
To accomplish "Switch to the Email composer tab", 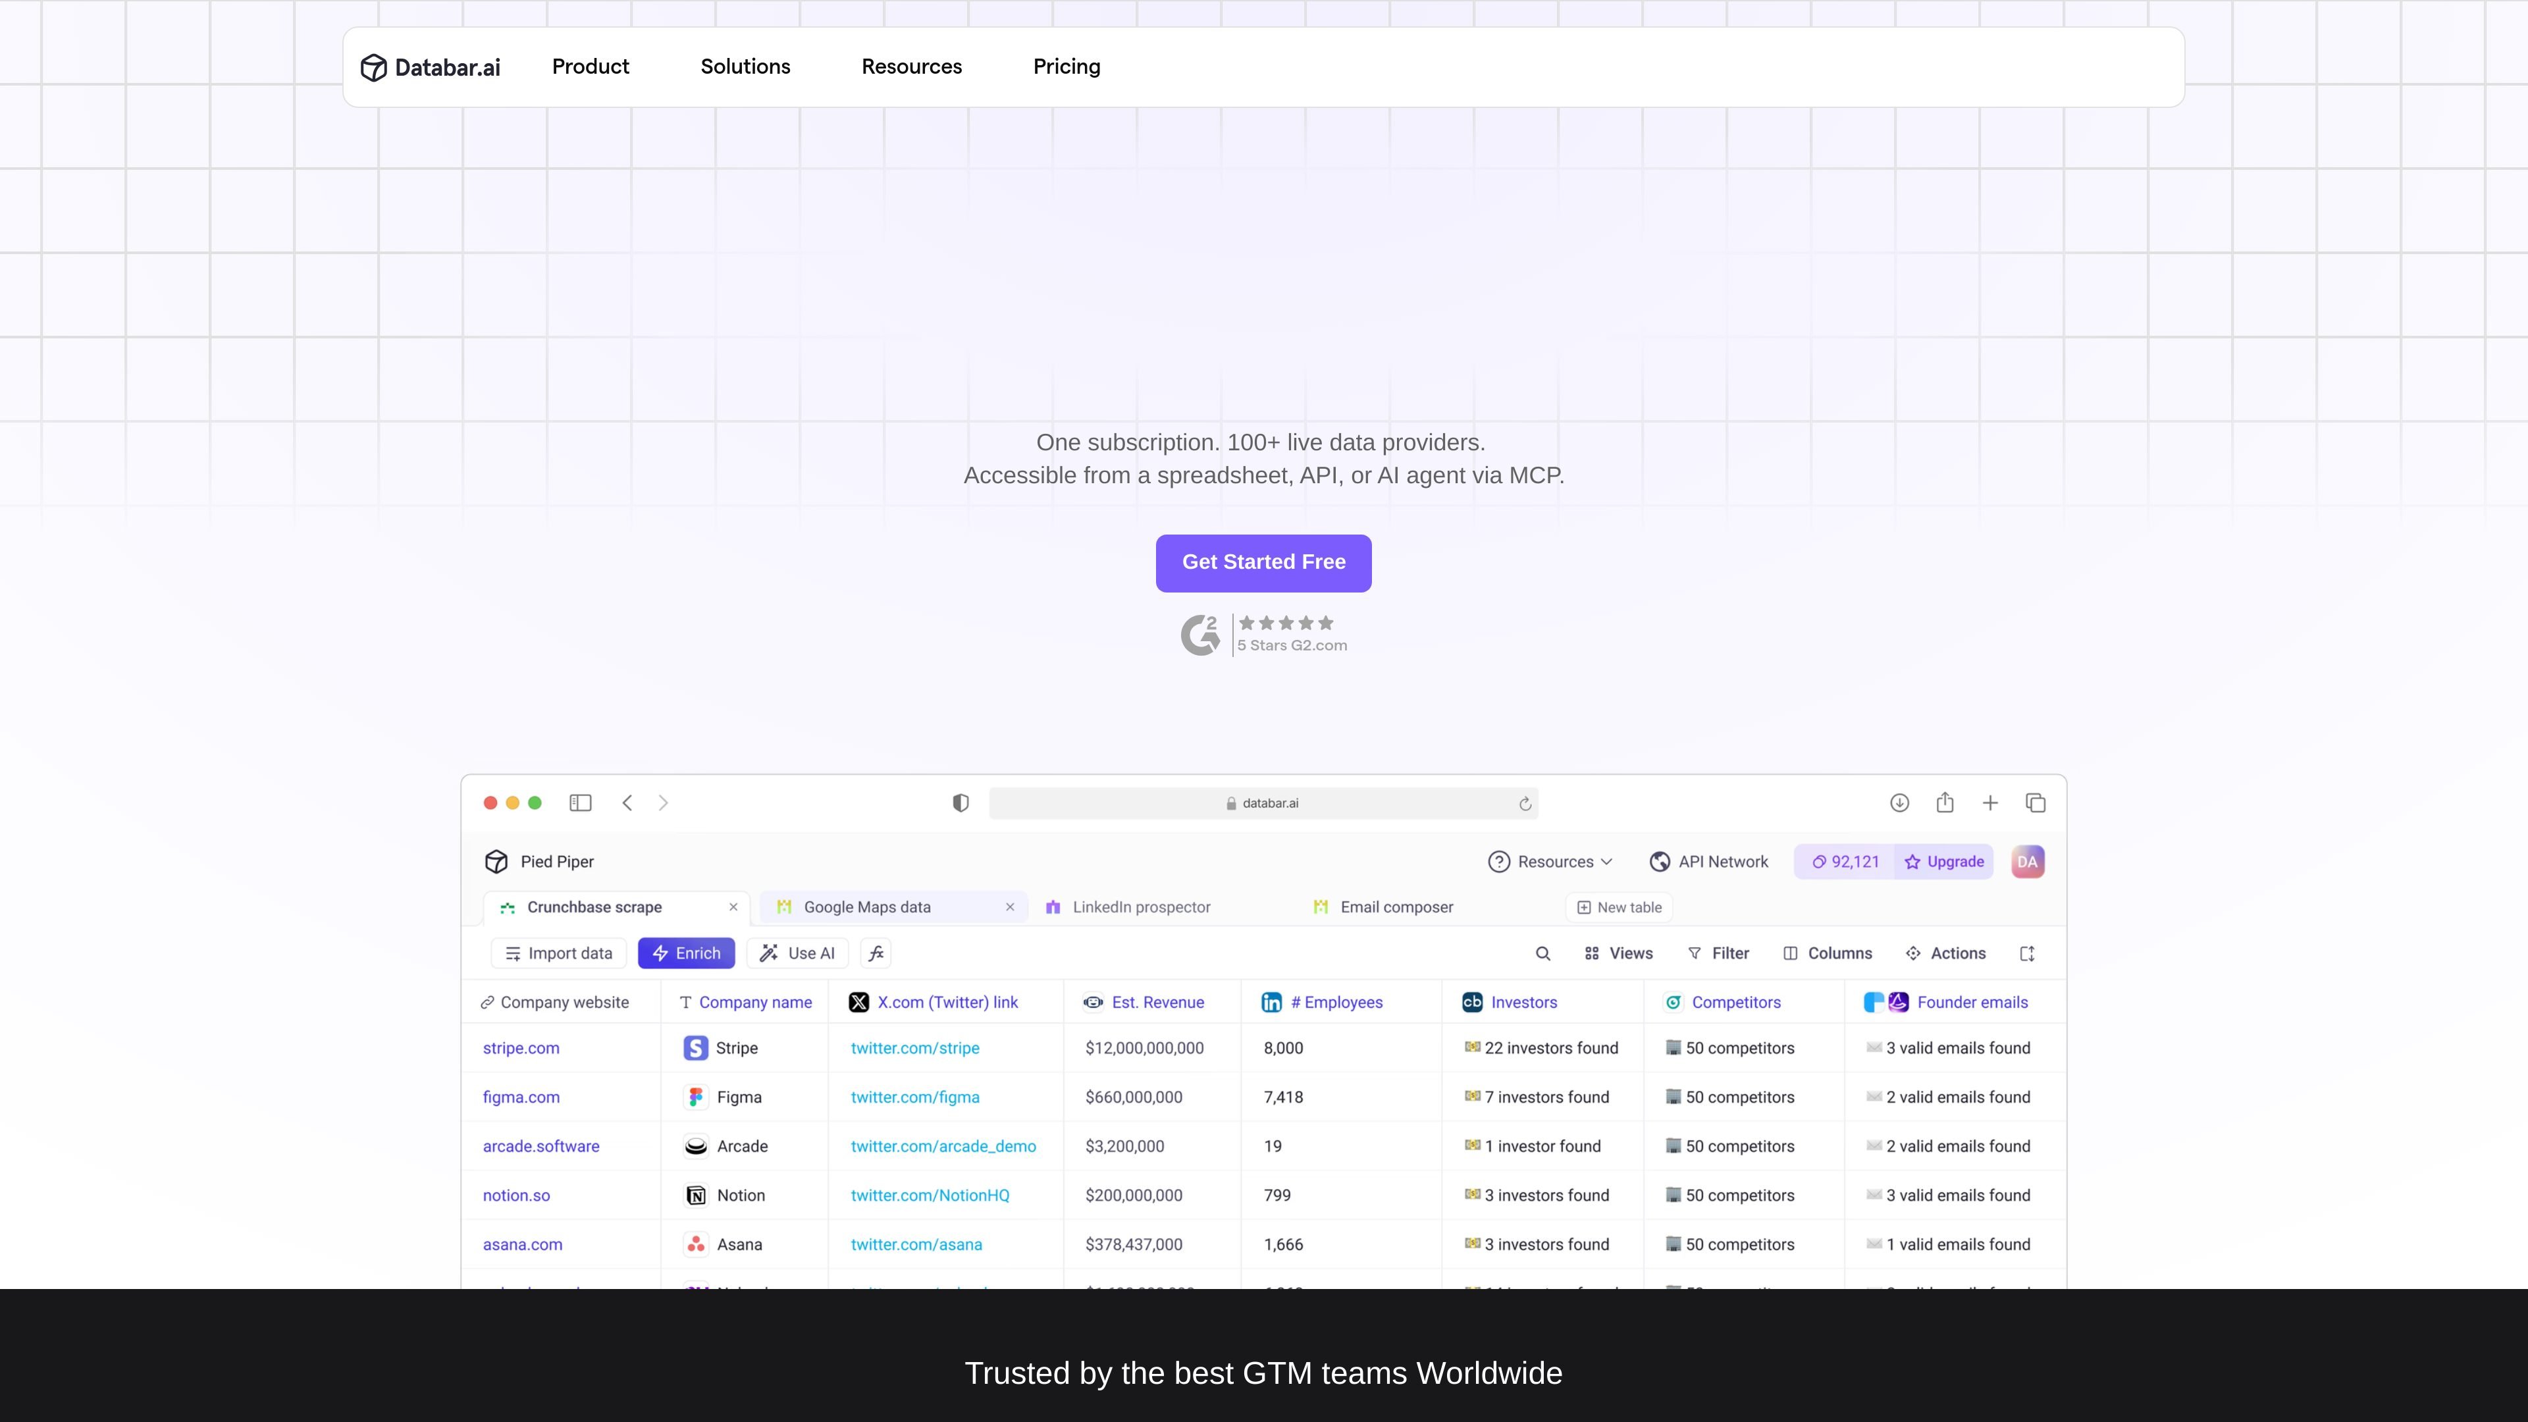I will [1382, 908].
